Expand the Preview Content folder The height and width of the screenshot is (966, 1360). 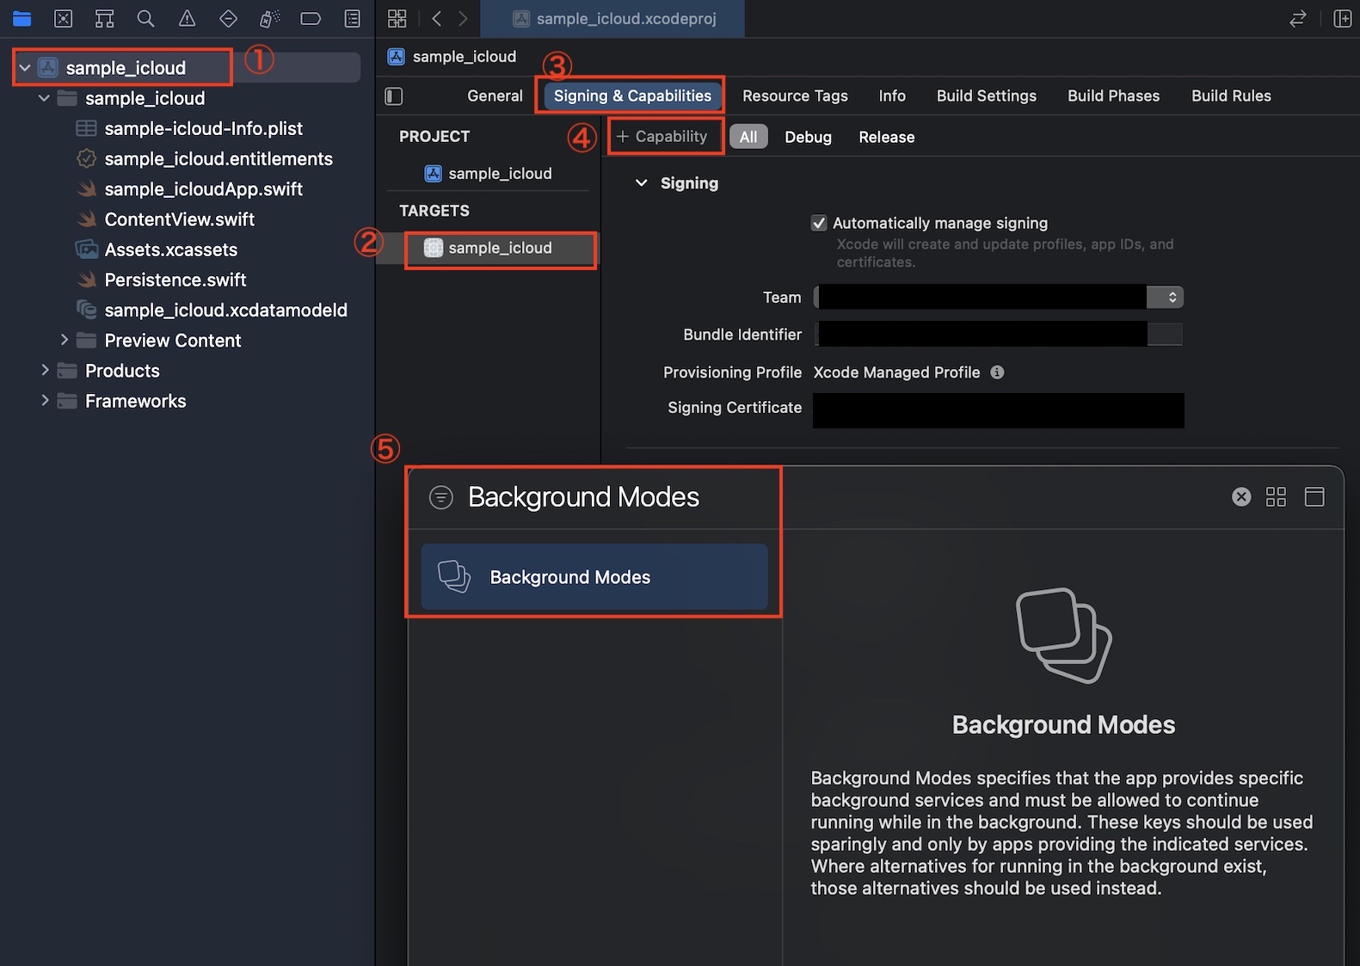[64, 340]
